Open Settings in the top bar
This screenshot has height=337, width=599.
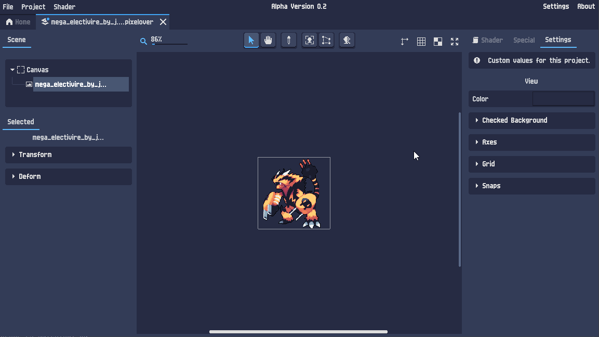pyautogui.click(x=556, y=6)
